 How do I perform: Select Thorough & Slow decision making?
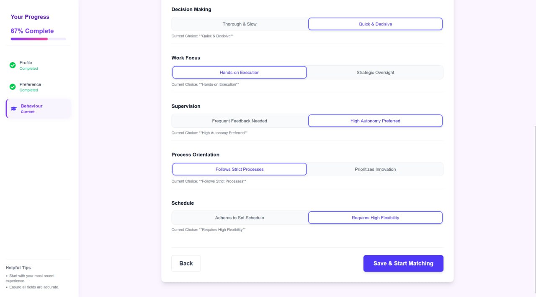(x=240, y=24)
